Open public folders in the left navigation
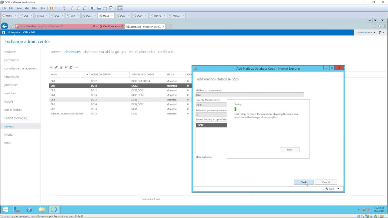Viewport: 388px width, 218px height. point(13,110)
